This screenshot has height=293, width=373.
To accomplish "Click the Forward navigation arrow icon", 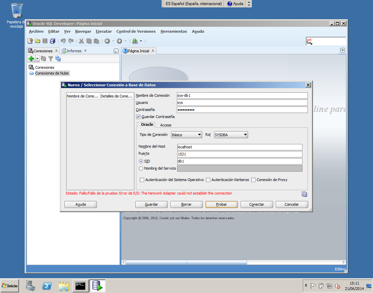I will (x=119, y=41).
